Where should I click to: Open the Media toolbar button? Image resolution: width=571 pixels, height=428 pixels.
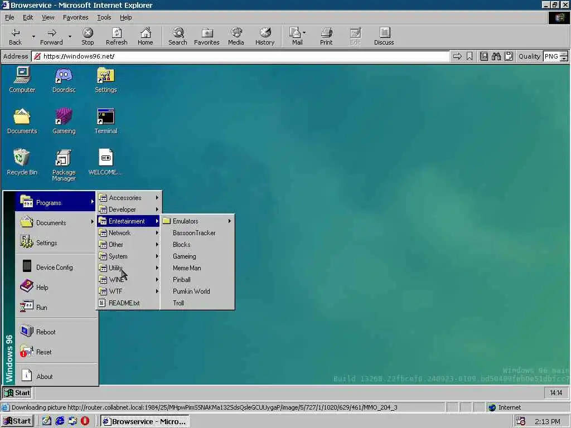point(236,36)
